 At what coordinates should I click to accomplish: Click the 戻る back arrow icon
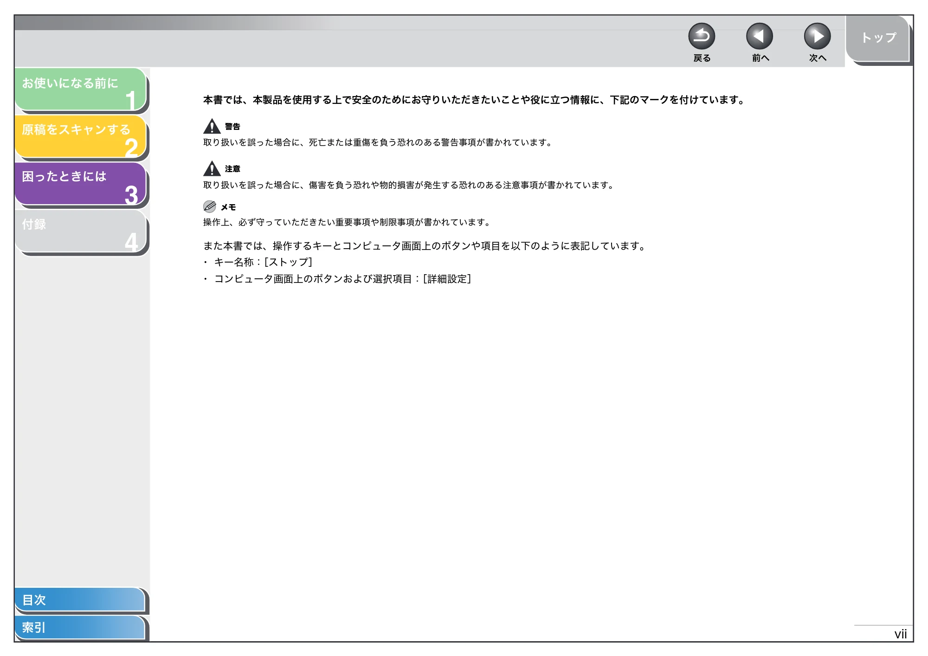pos(702,36)
